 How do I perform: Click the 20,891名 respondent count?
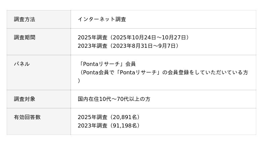(126, 117)
